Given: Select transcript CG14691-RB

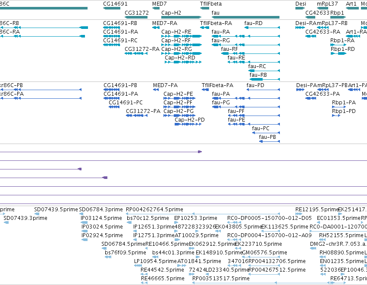Looking at the screenshot, I should tap(120, 23).
